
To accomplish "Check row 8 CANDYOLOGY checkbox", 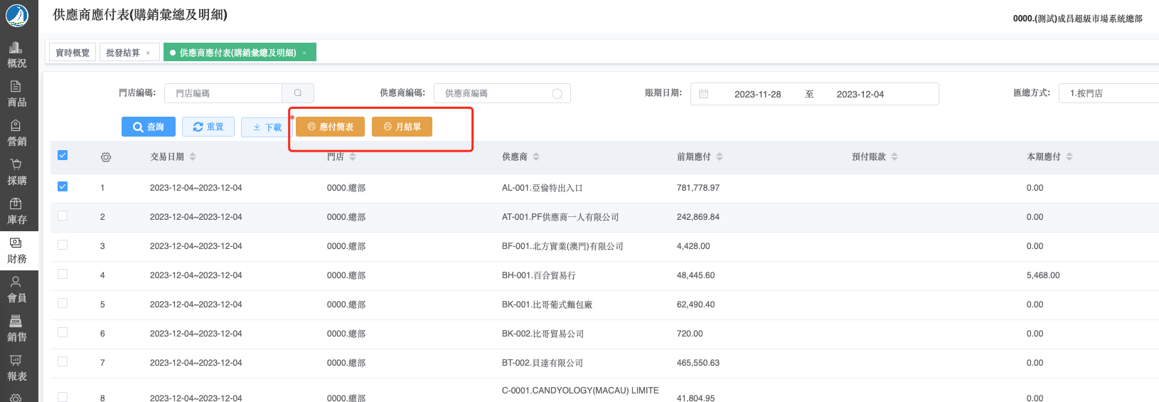I will [x=63, y=397].
